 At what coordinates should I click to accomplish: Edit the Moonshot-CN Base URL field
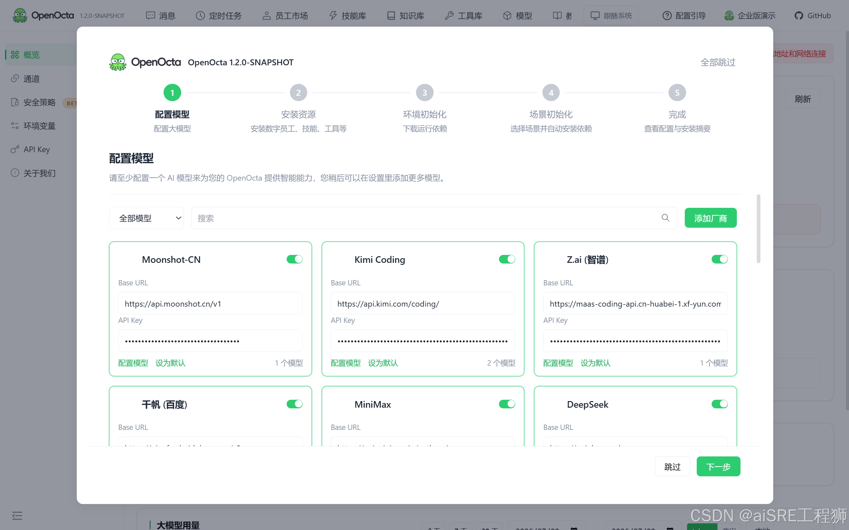coord(210,303)
